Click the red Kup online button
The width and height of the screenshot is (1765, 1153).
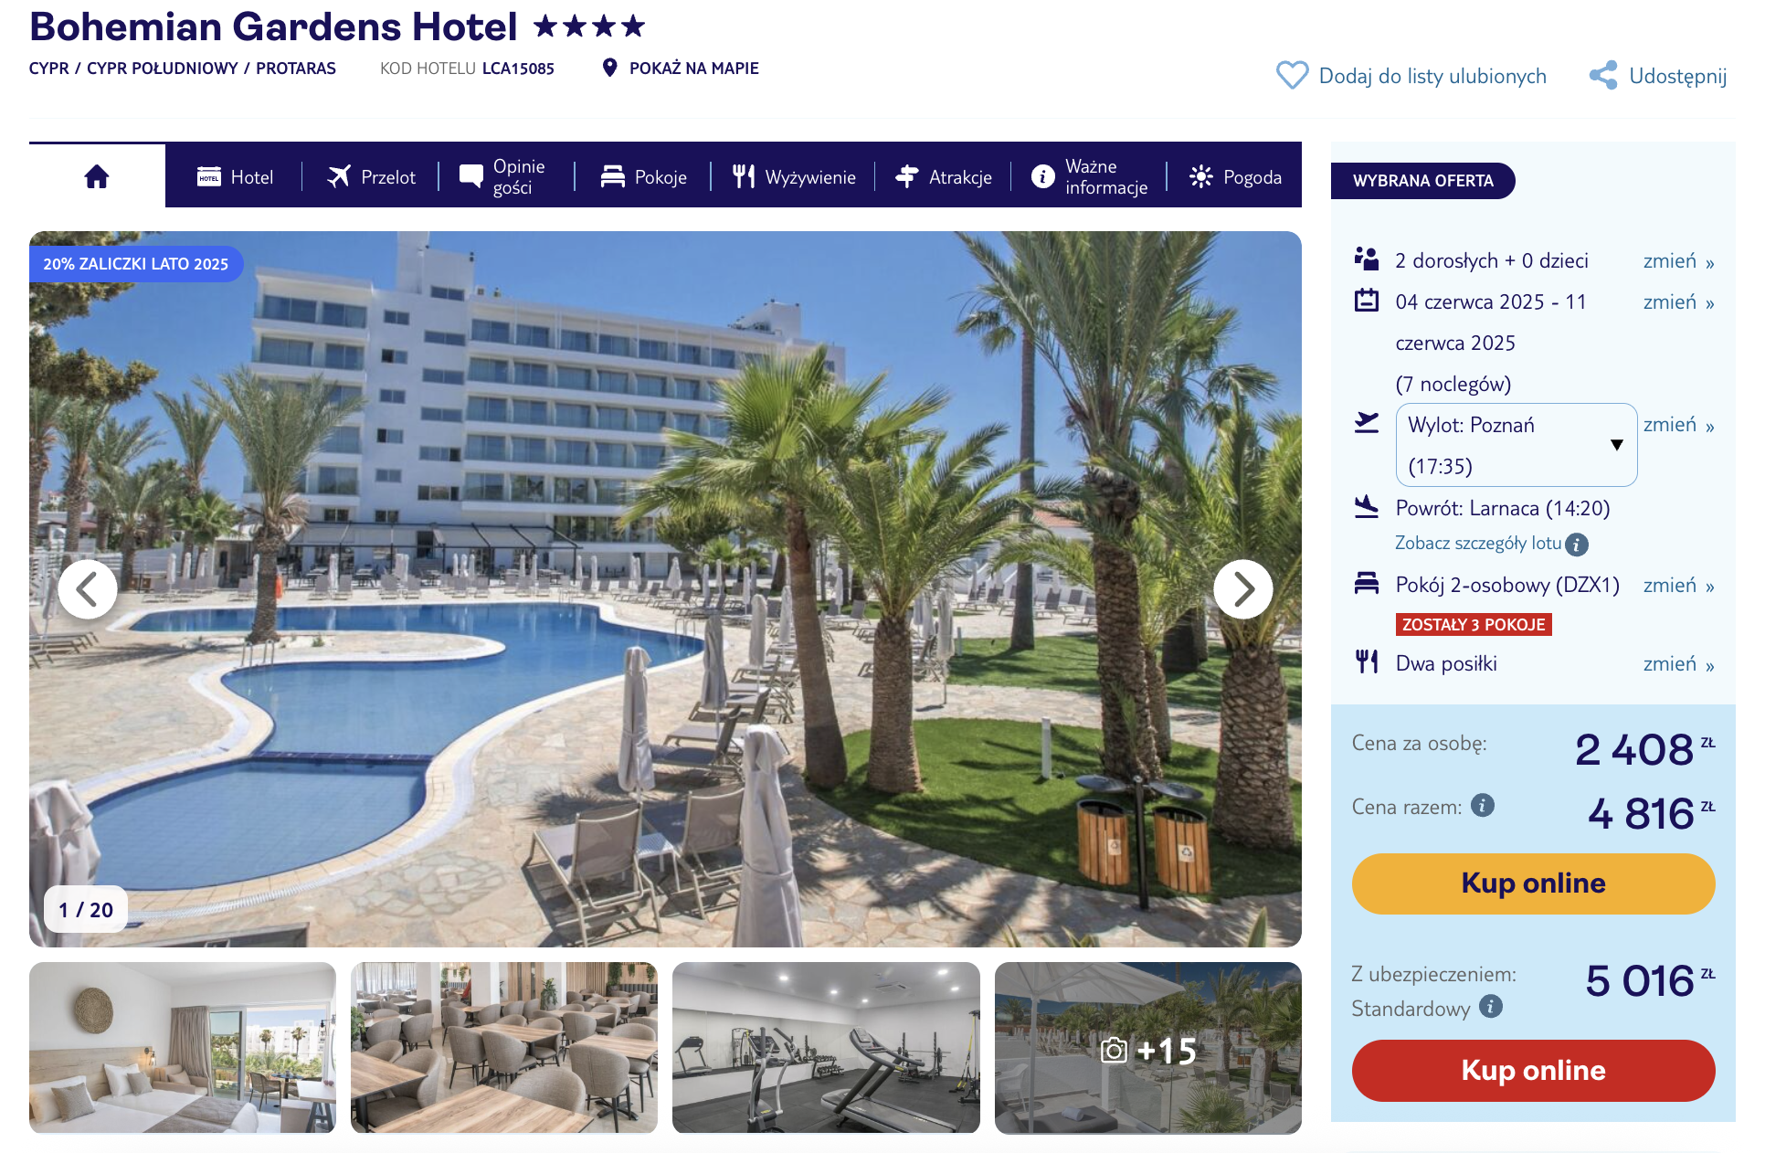pos(1533,1071)
